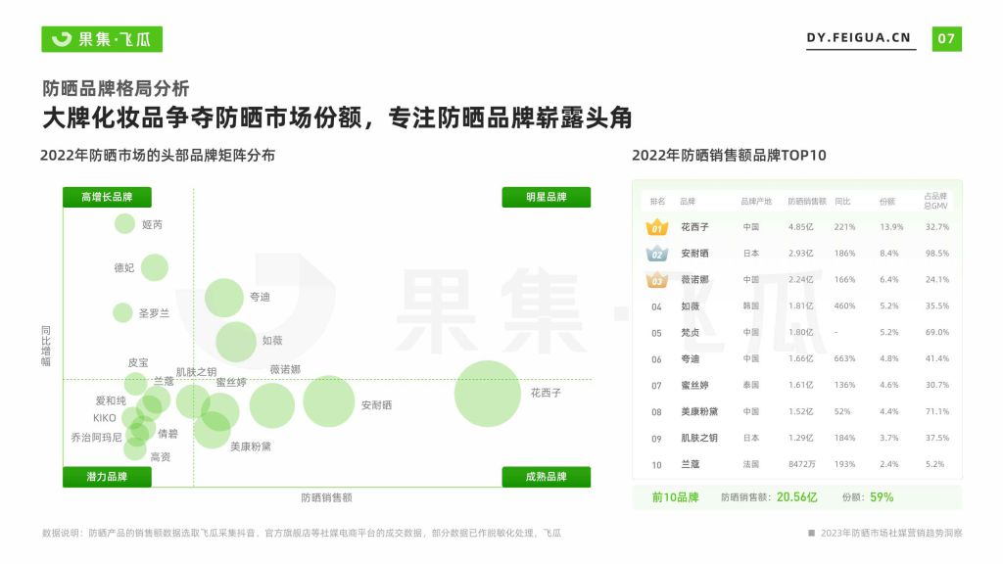Click the 前10品牌 summary label
Viewport: 1003px width, 564px height.
tap(676, 496)
